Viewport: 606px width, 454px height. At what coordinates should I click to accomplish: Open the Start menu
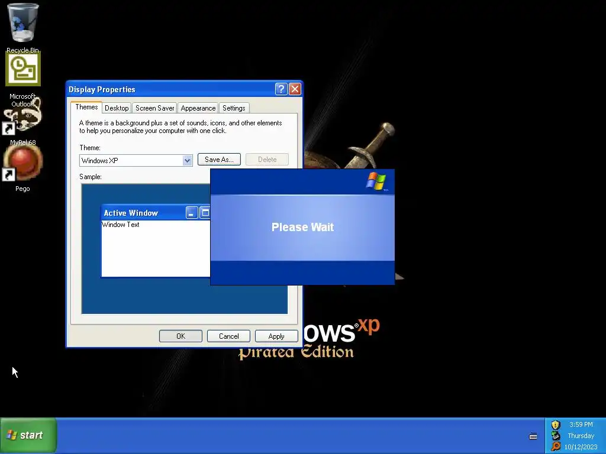(x=28, y=436)
